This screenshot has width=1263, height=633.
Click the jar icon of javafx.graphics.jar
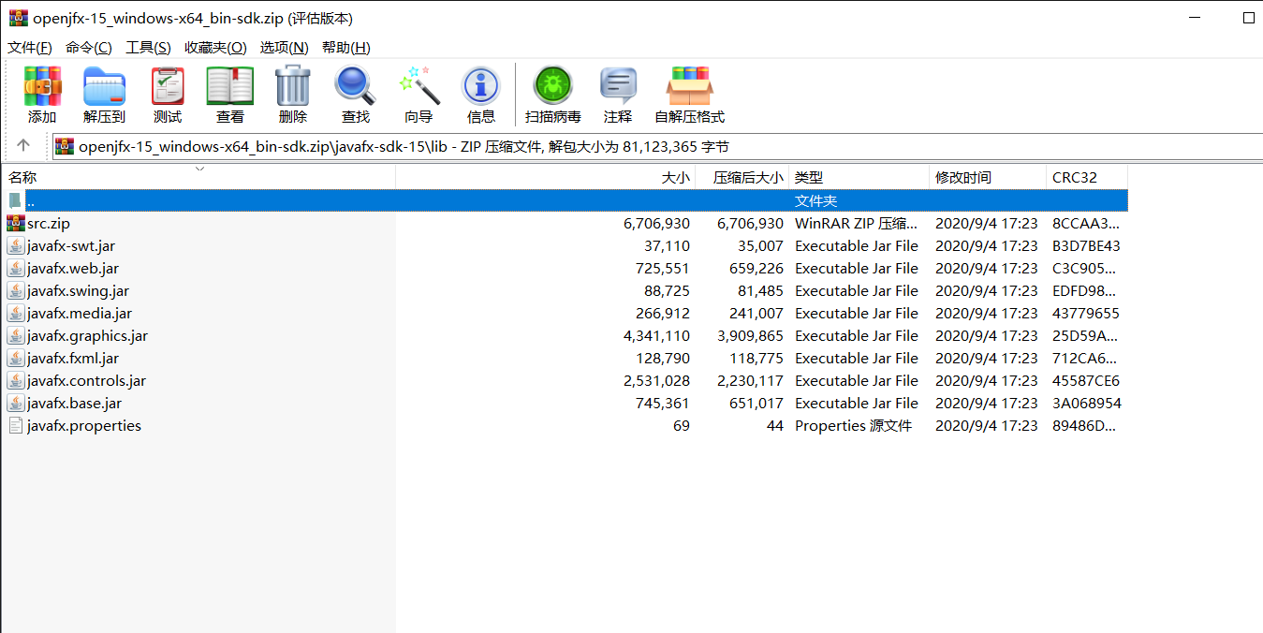tap(16, 335)
